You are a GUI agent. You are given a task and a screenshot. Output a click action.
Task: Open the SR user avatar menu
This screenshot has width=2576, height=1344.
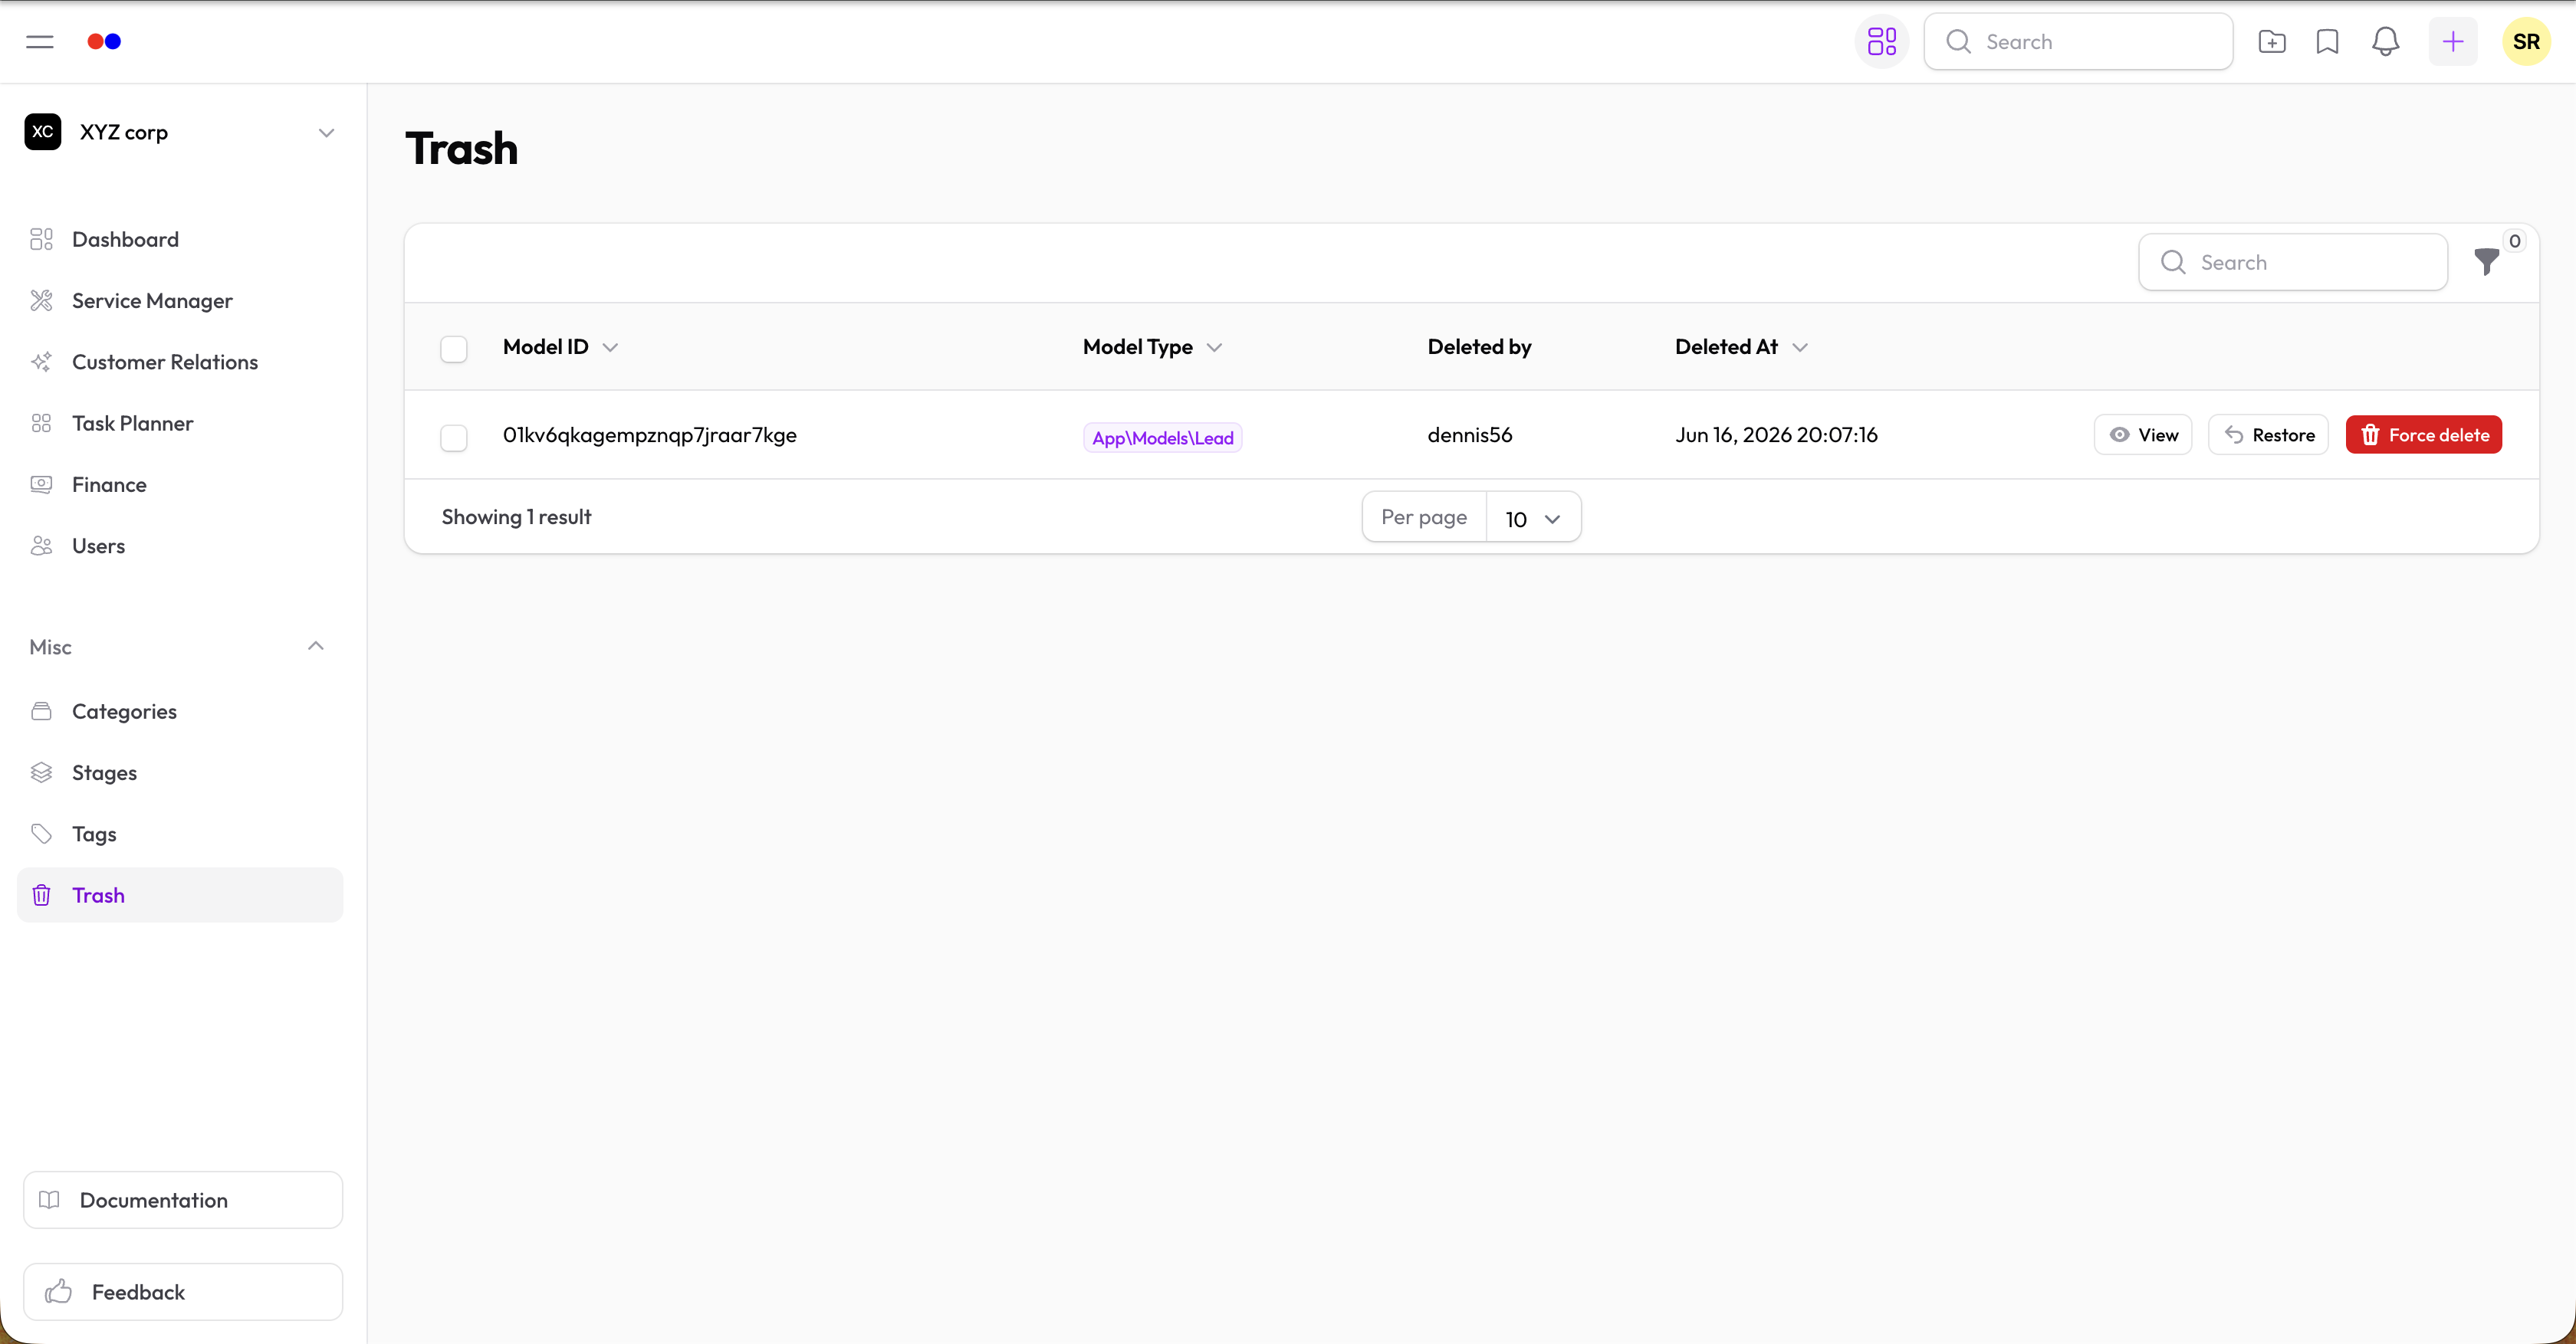2526,42
